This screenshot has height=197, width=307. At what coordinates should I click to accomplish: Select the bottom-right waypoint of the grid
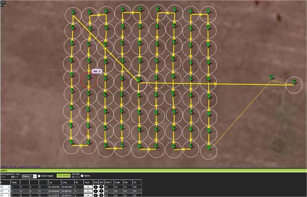[x=208, y=148]
